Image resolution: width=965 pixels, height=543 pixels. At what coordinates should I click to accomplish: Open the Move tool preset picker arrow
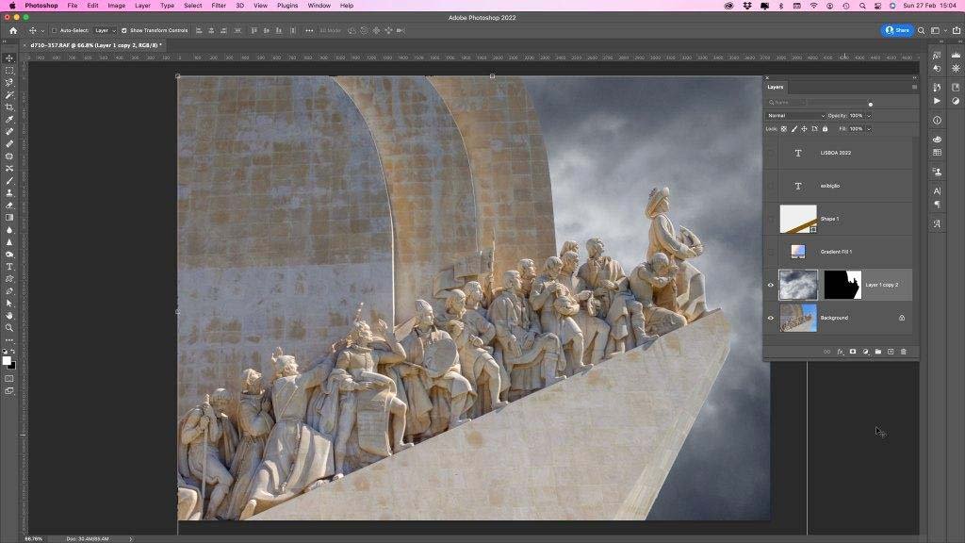click(42, 30)
